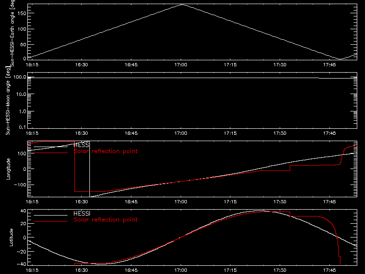Click the -40 tick on Latitude axis
The width and height of the screenshot is (365, 274).
[x=21, y=264]
